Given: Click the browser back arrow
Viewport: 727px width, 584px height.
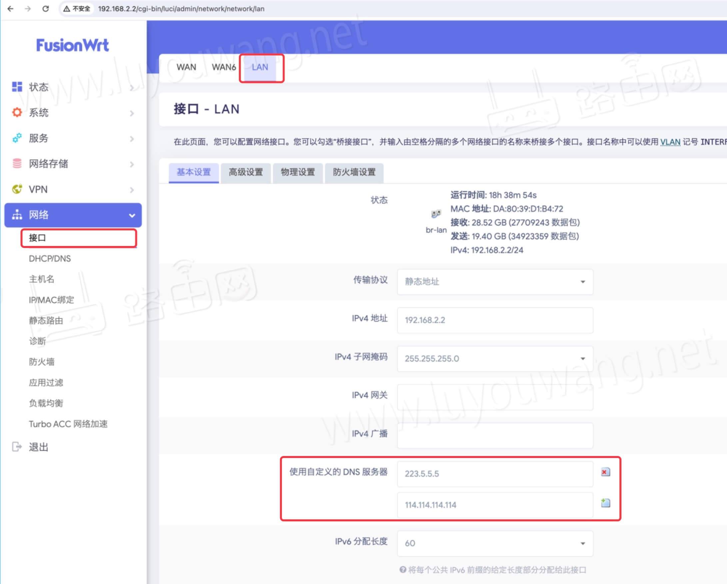Looking at the screenshot, I should tap(10, 9).
